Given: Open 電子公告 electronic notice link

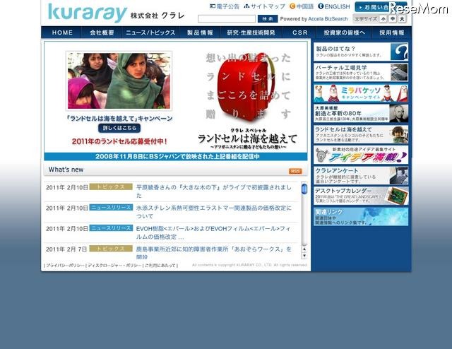Looking at the screenshot, I should point(224,6).
